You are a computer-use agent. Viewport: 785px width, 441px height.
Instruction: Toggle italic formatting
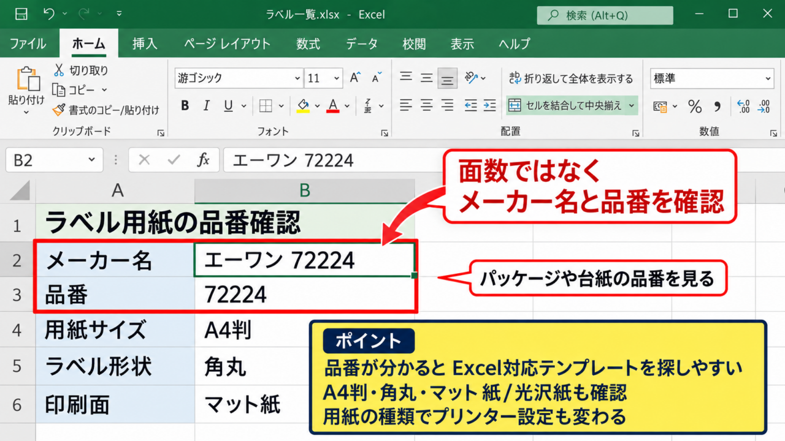tap(207, 106)
